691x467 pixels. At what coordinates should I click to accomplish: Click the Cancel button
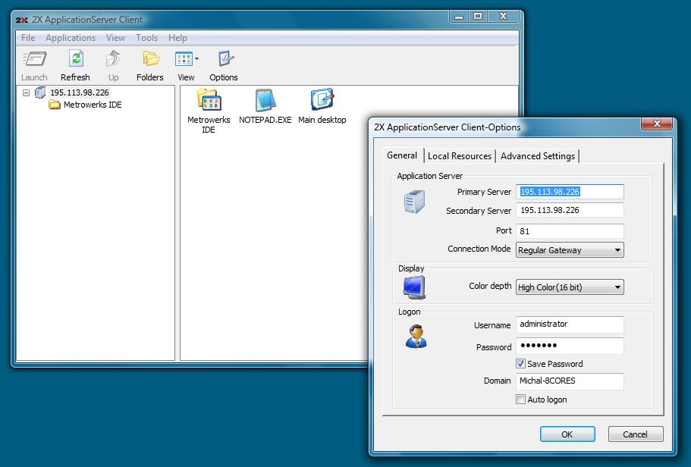(636, 434)
